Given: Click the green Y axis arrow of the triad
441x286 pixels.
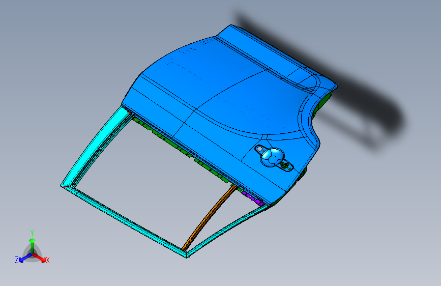Looking at the screenshot, I should (x=33, y=244).
